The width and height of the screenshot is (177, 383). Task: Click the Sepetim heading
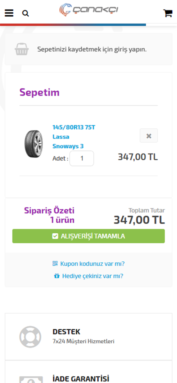coord(39,93)
